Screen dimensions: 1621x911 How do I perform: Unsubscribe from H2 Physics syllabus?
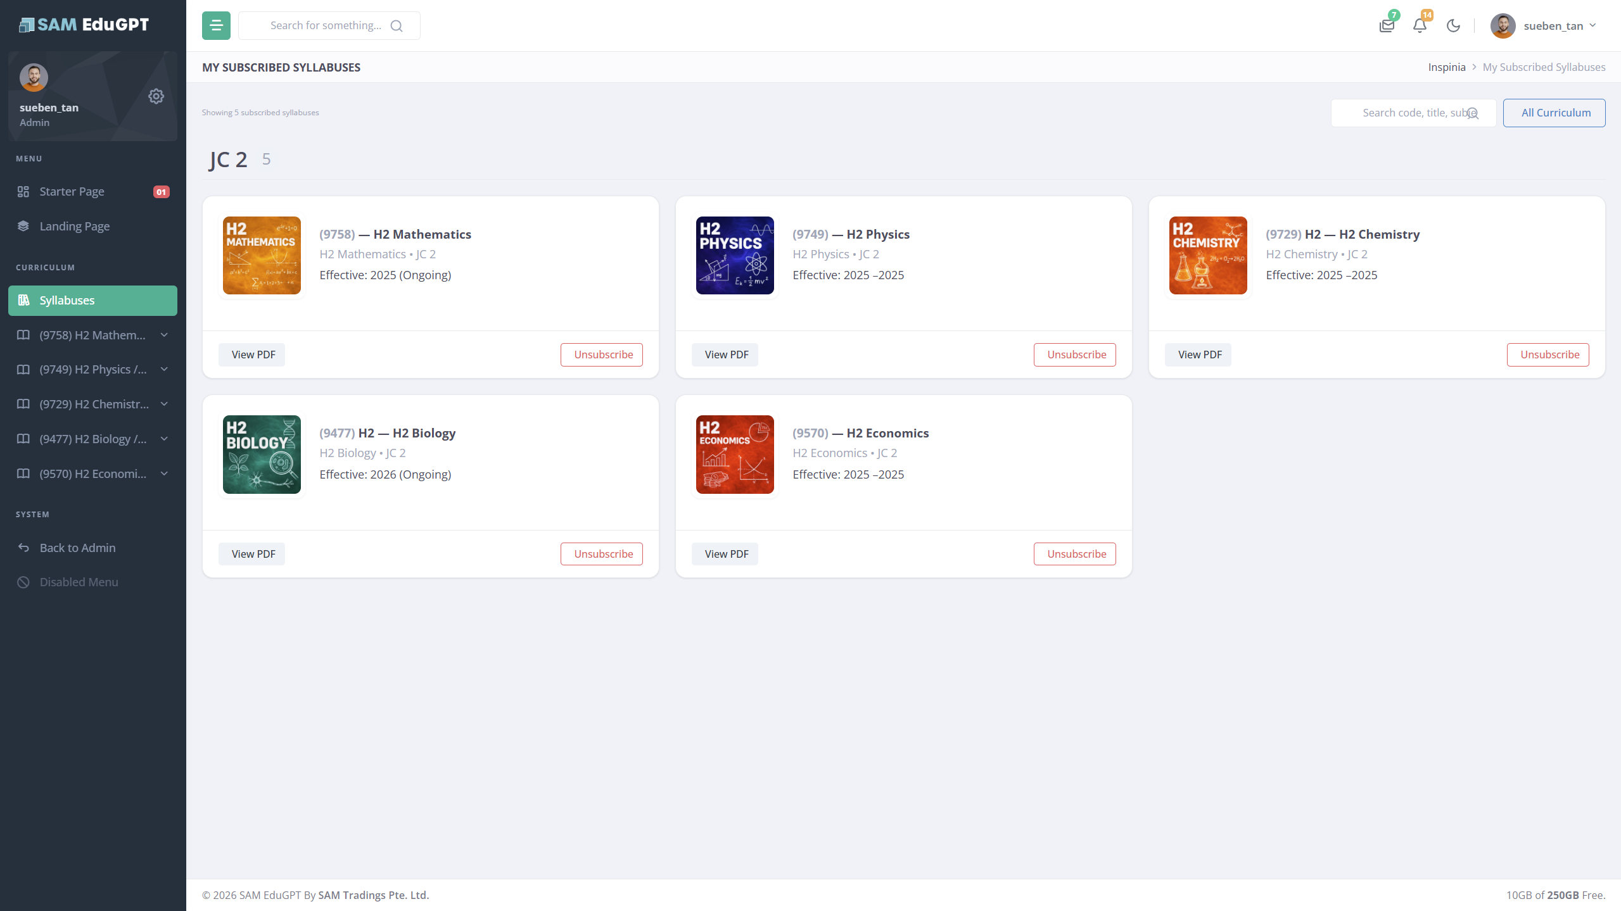pos(1075,355)
